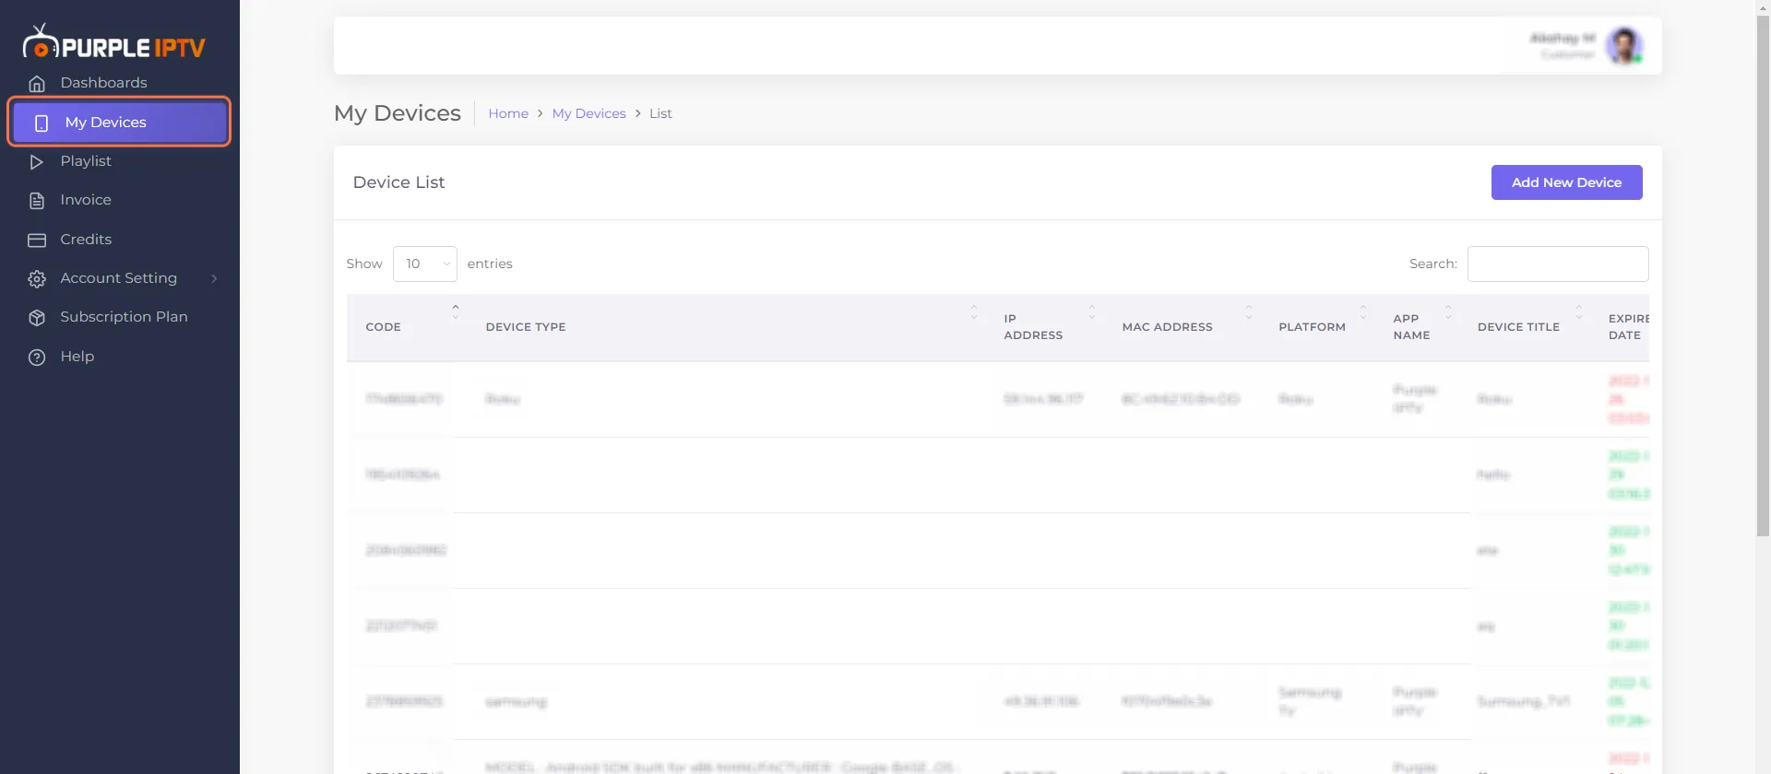Follow the My Devices breadcrumb link
1771x774 pixels.
[x=588, y=113]
